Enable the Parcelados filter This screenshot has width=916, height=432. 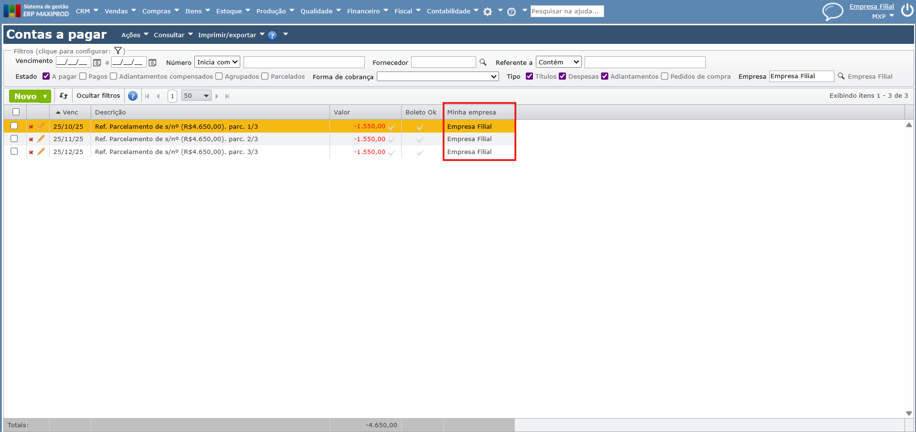point(265,76)
